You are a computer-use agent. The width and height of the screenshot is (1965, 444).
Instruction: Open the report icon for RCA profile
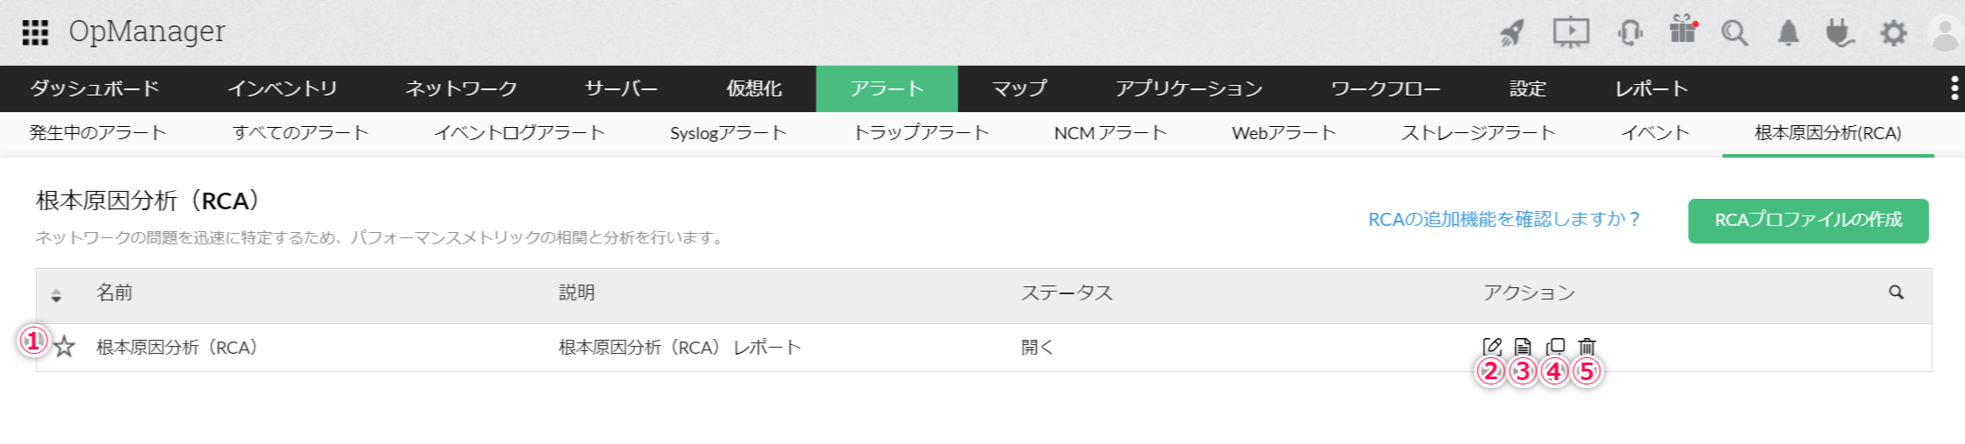[1523, 347]
